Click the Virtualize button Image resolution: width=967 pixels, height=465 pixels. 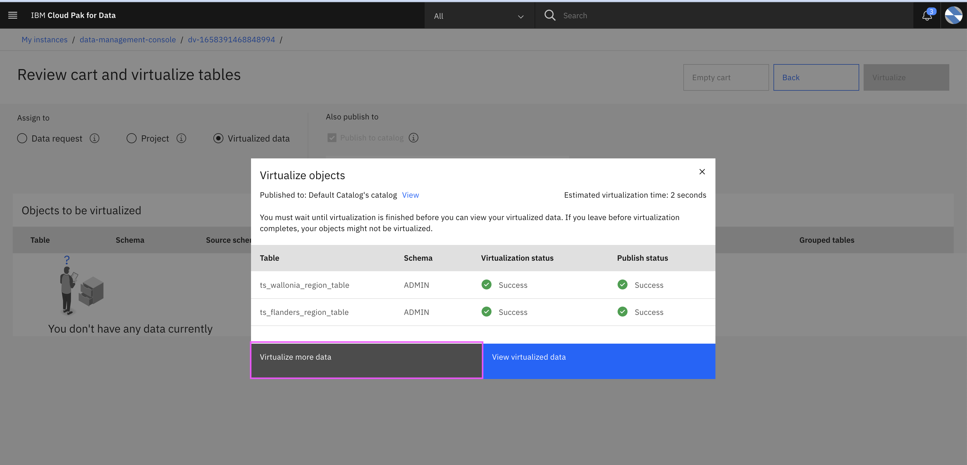[906, 77]
